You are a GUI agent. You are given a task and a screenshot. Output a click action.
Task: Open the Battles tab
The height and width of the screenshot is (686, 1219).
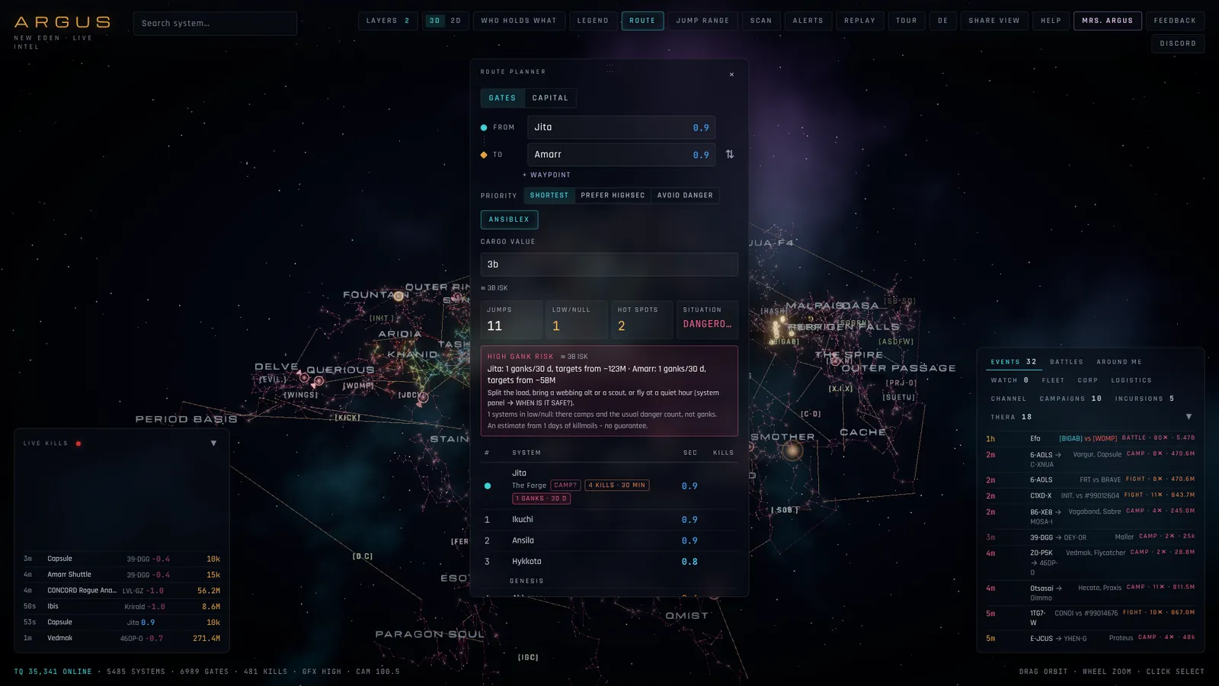1067,362
